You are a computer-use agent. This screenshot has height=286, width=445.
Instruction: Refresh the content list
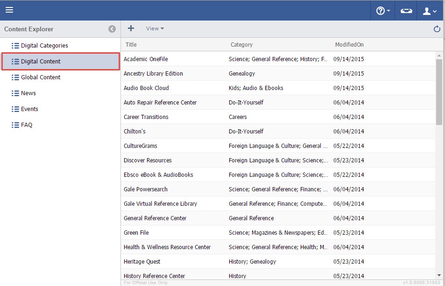point(437,29)
